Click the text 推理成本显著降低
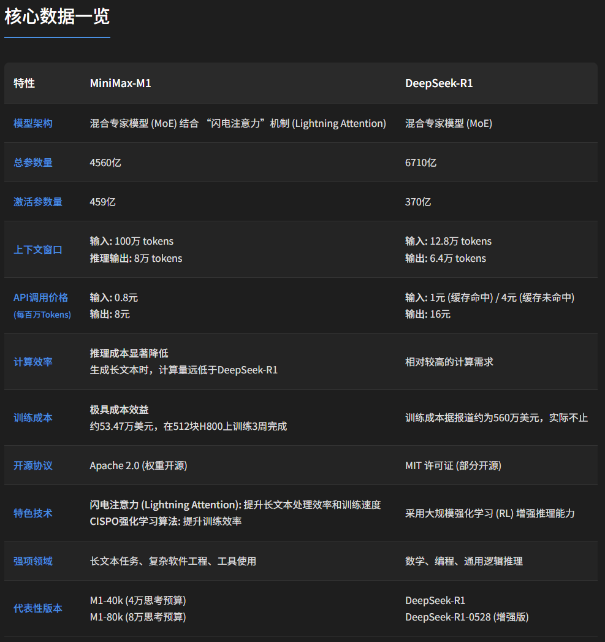Image resolution: width=605 pixels, height=642 pixels. pyautogui.click(x=129, y=353)
